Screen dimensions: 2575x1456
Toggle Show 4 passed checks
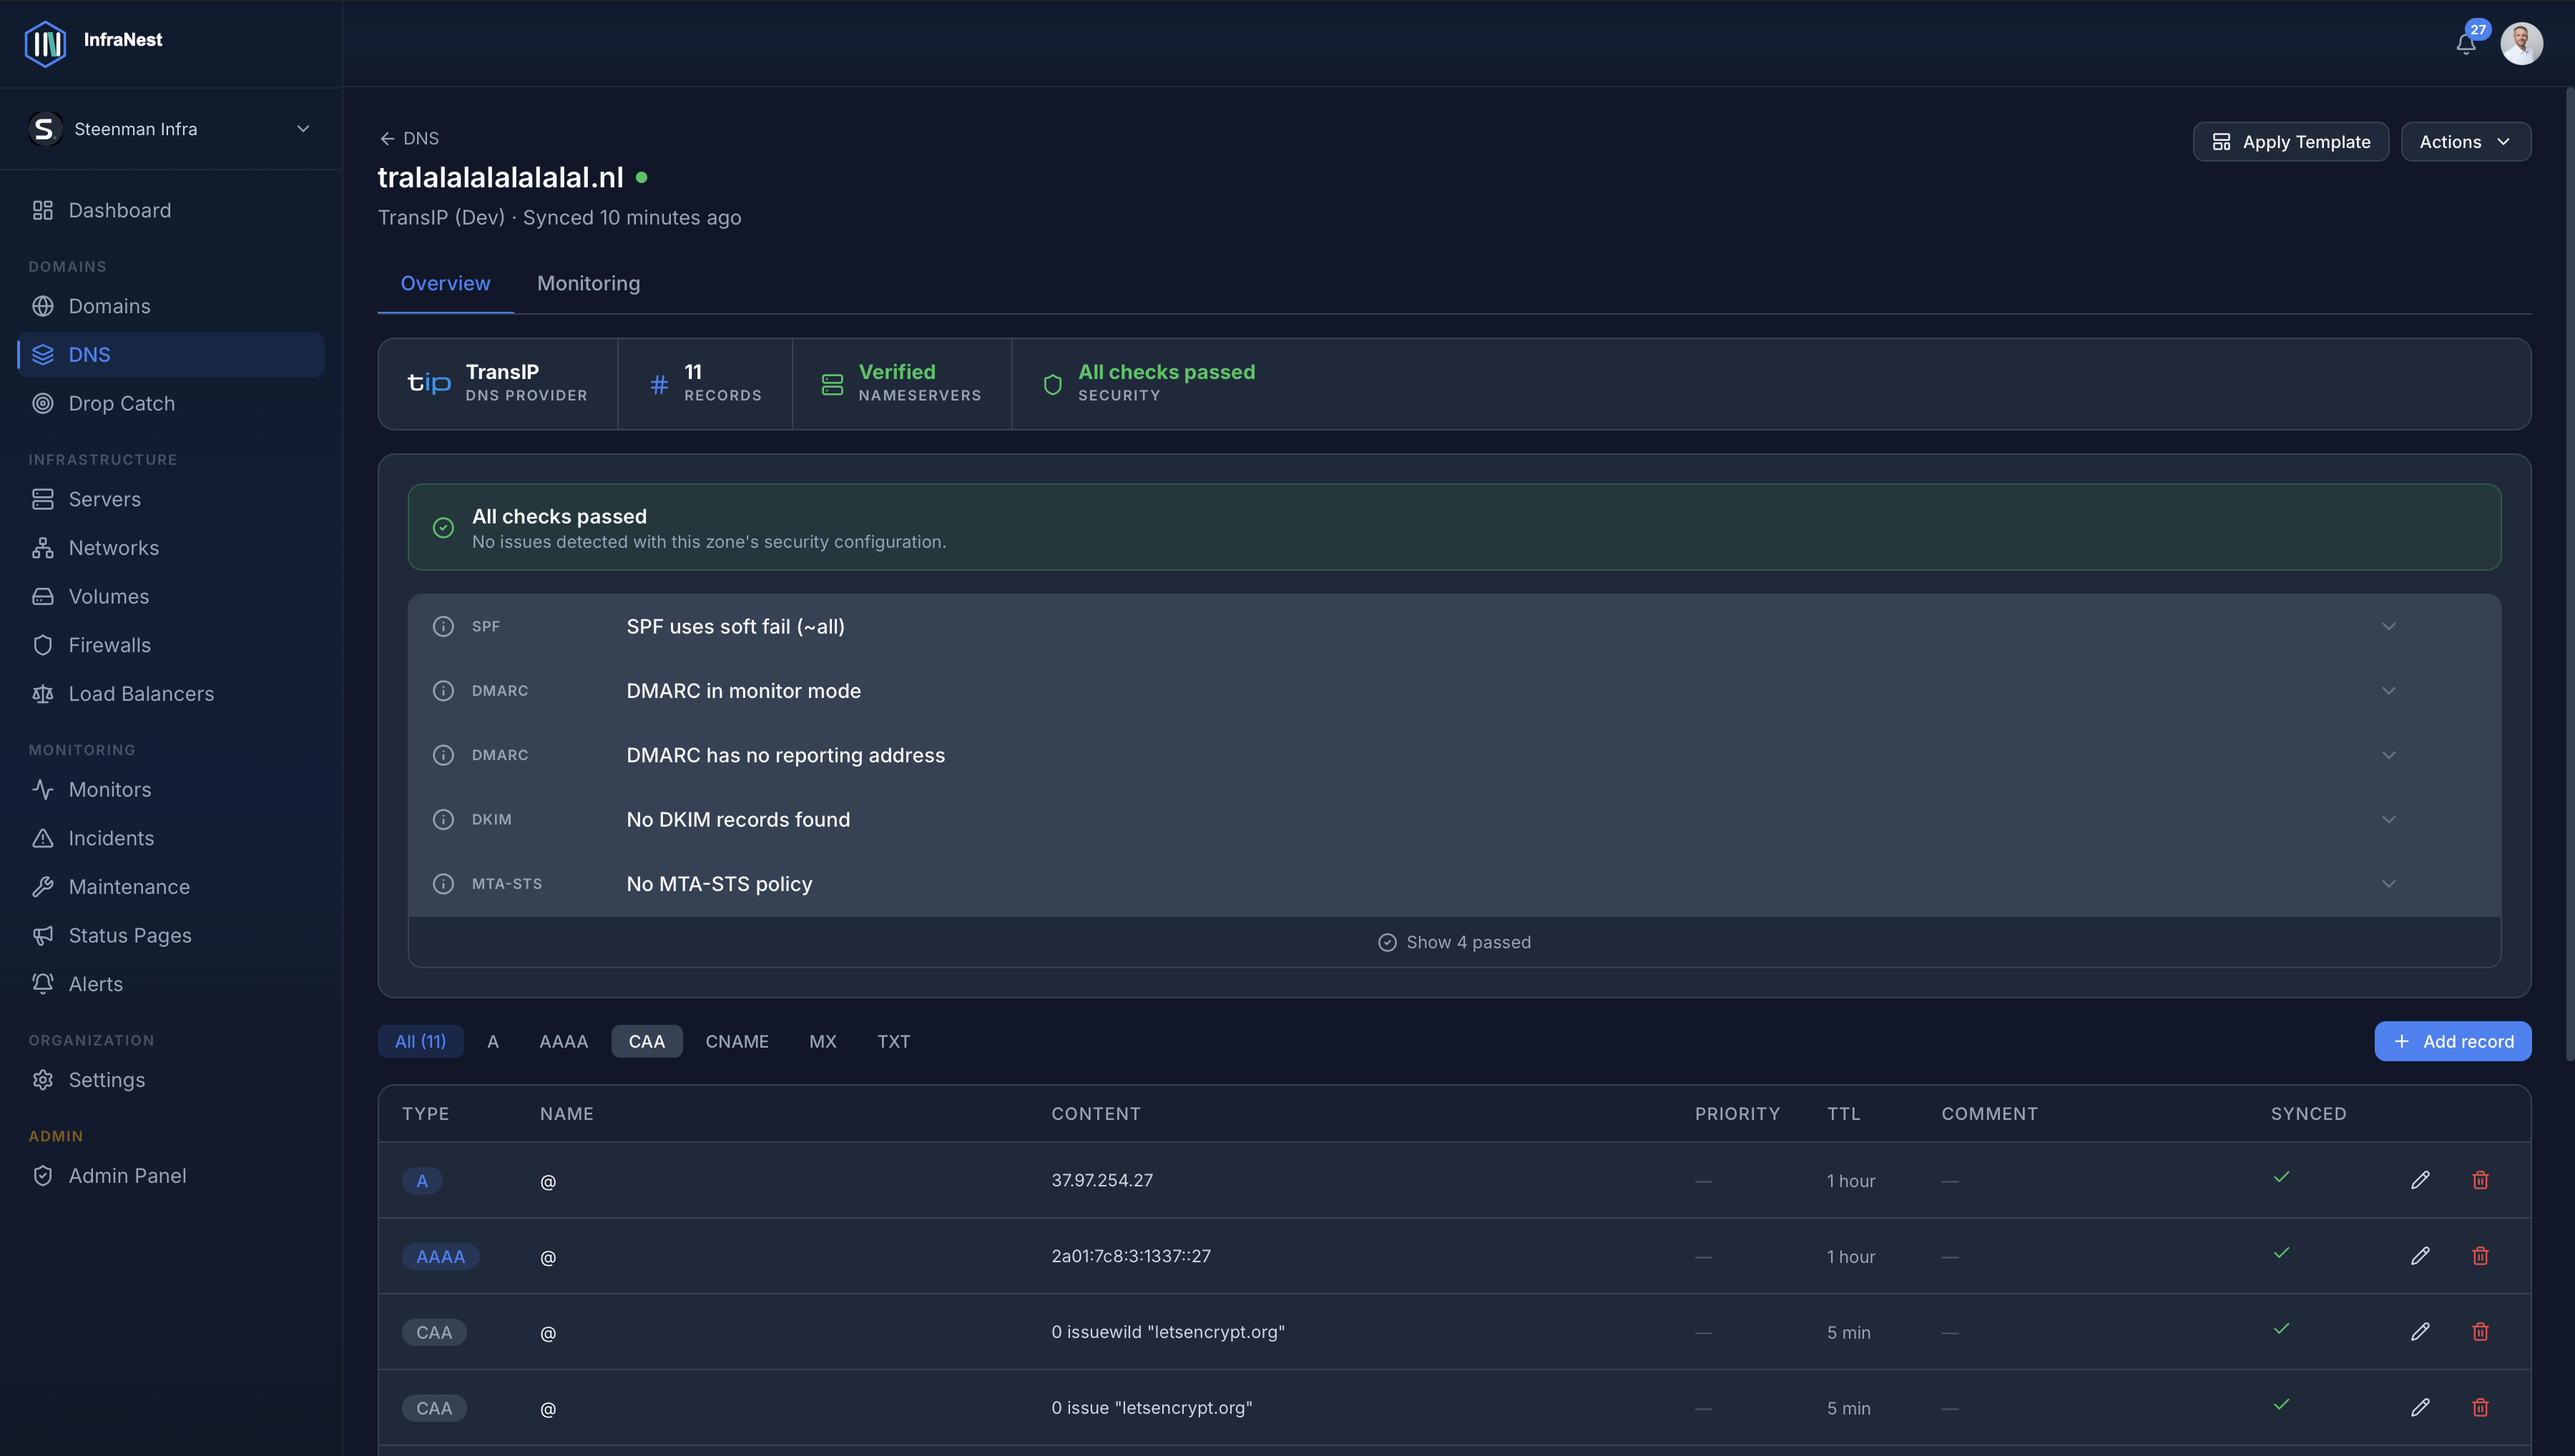[x=1455, y=942]
